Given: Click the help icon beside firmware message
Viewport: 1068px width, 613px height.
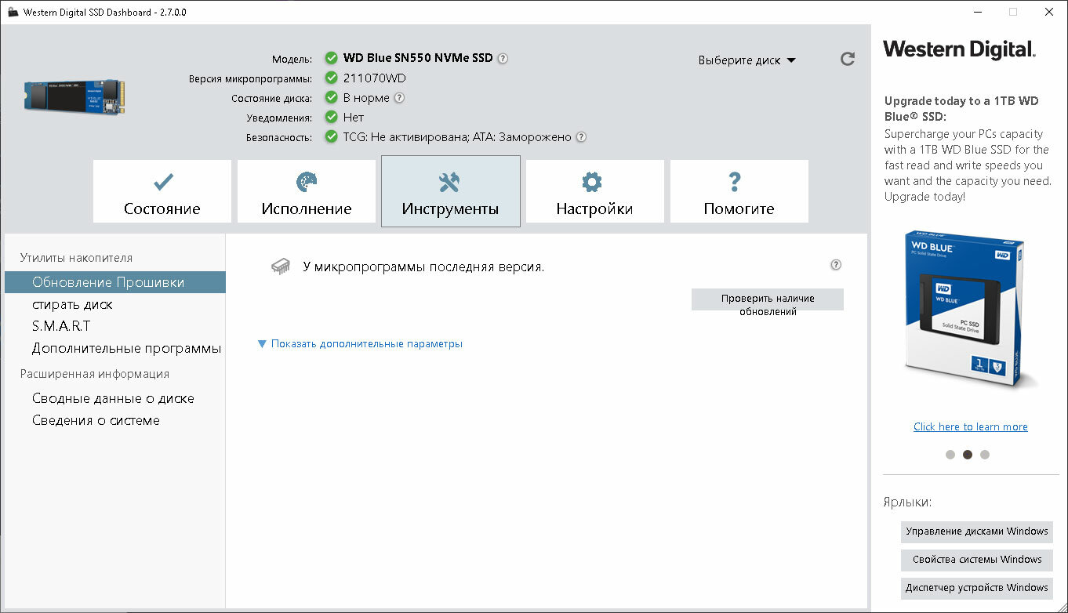Looking at the screenshot, I should pos(836,265).
